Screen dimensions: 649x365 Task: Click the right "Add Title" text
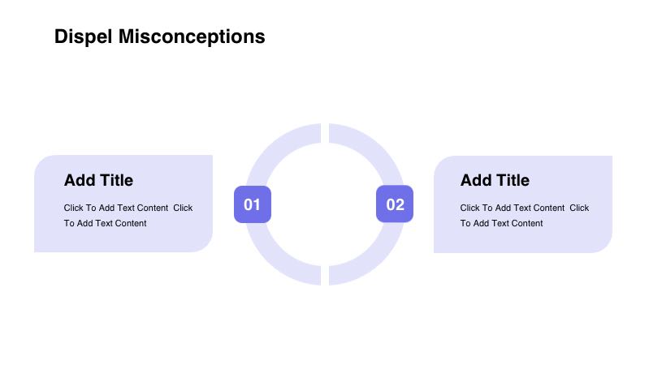click(495, 180)
